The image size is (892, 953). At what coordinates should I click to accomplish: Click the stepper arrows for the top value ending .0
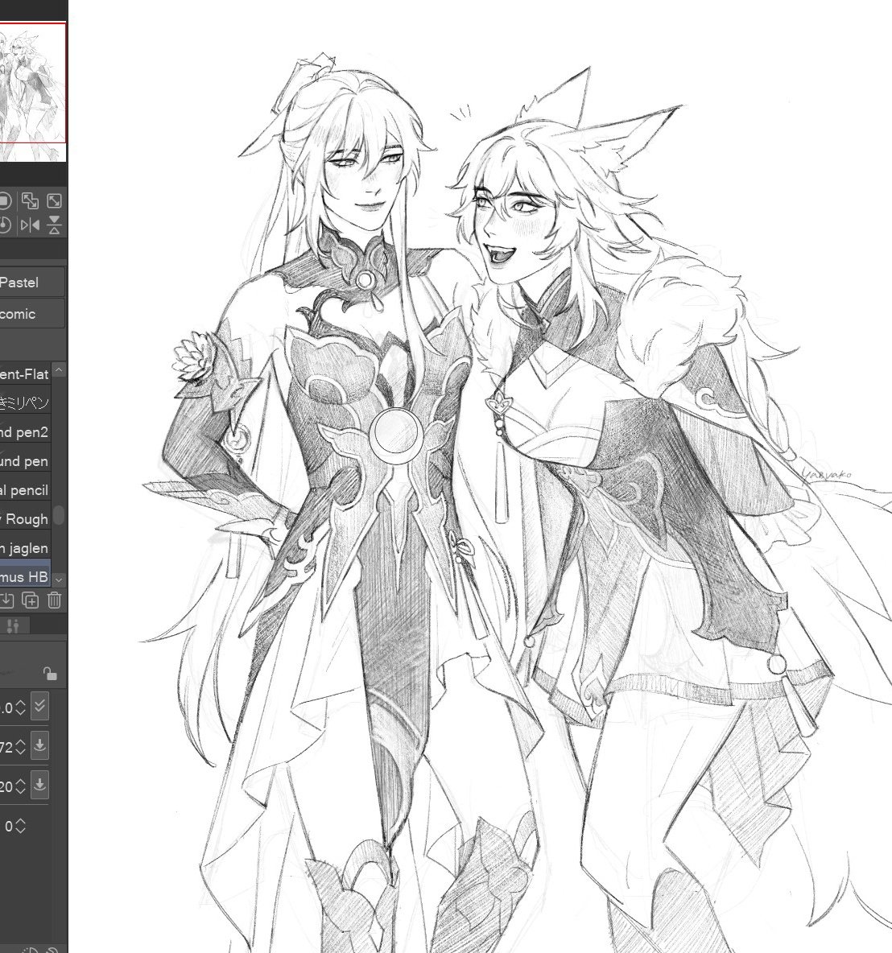click(20, 707)
